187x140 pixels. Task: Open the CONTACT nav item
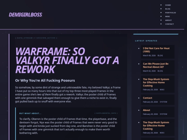(169, 24)
